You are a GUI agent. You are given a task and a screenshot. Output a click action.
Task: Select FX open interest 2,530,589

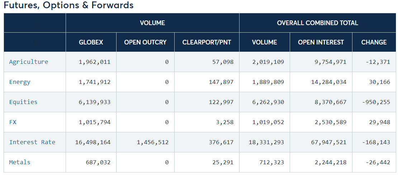click(331, 122)
